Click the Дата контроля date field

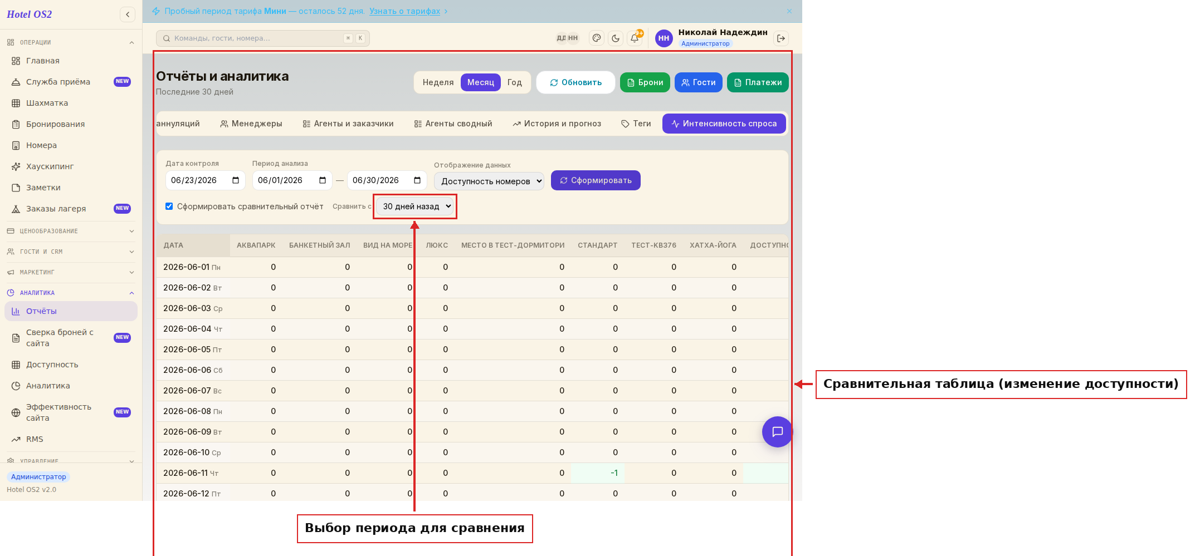(x=205, y=180)
